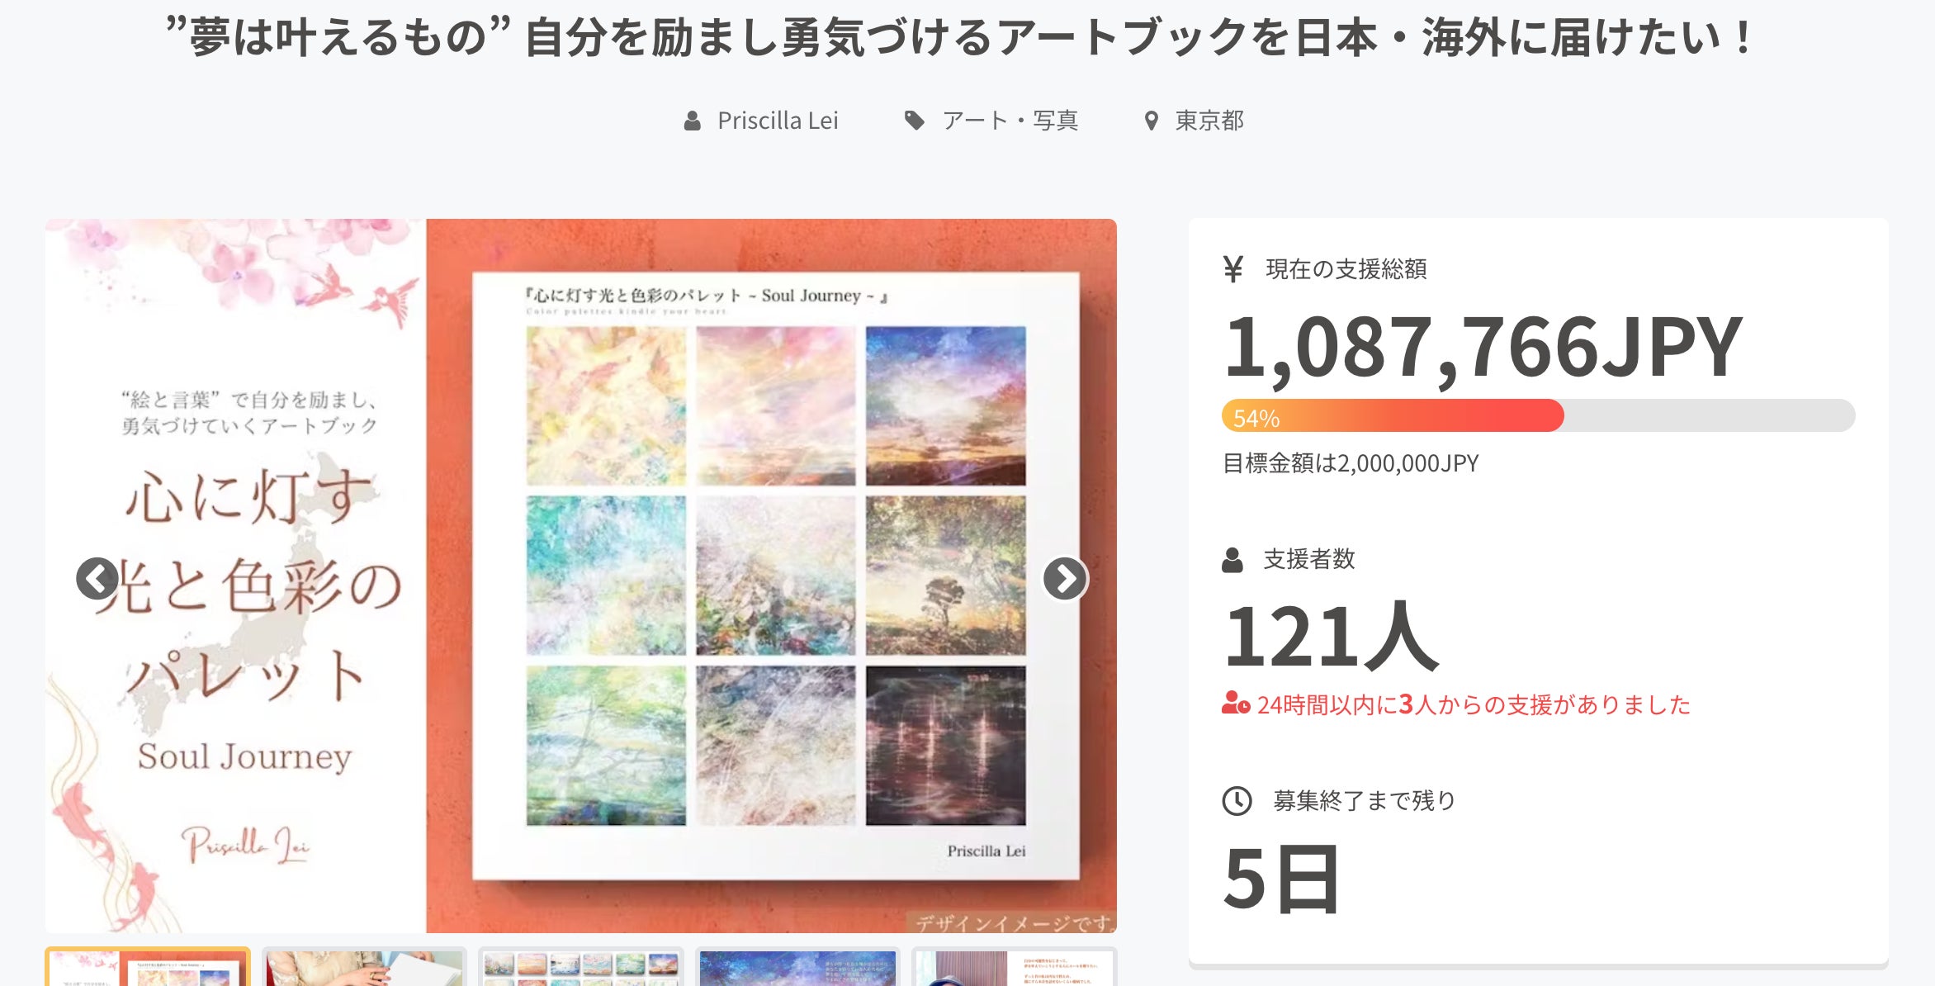Click the main art book carousel image
The width and height of the screenshot is (1935, 986).
pyautogui.click(x=581, y=576)
